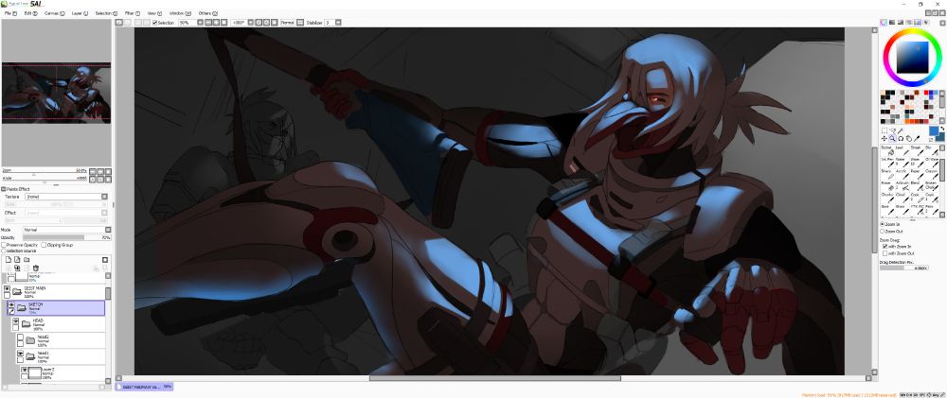947x398 pixels.
Task: Open the Edit menu
Action: tap(31, 12)
